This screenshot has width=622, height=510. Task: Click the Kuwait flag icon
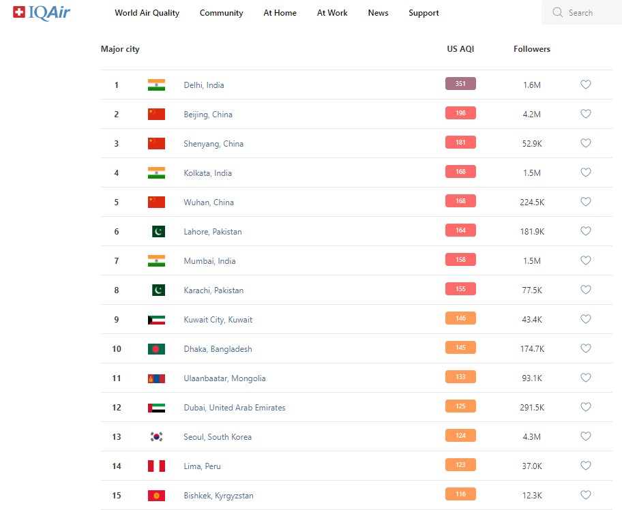click(156, 320)
